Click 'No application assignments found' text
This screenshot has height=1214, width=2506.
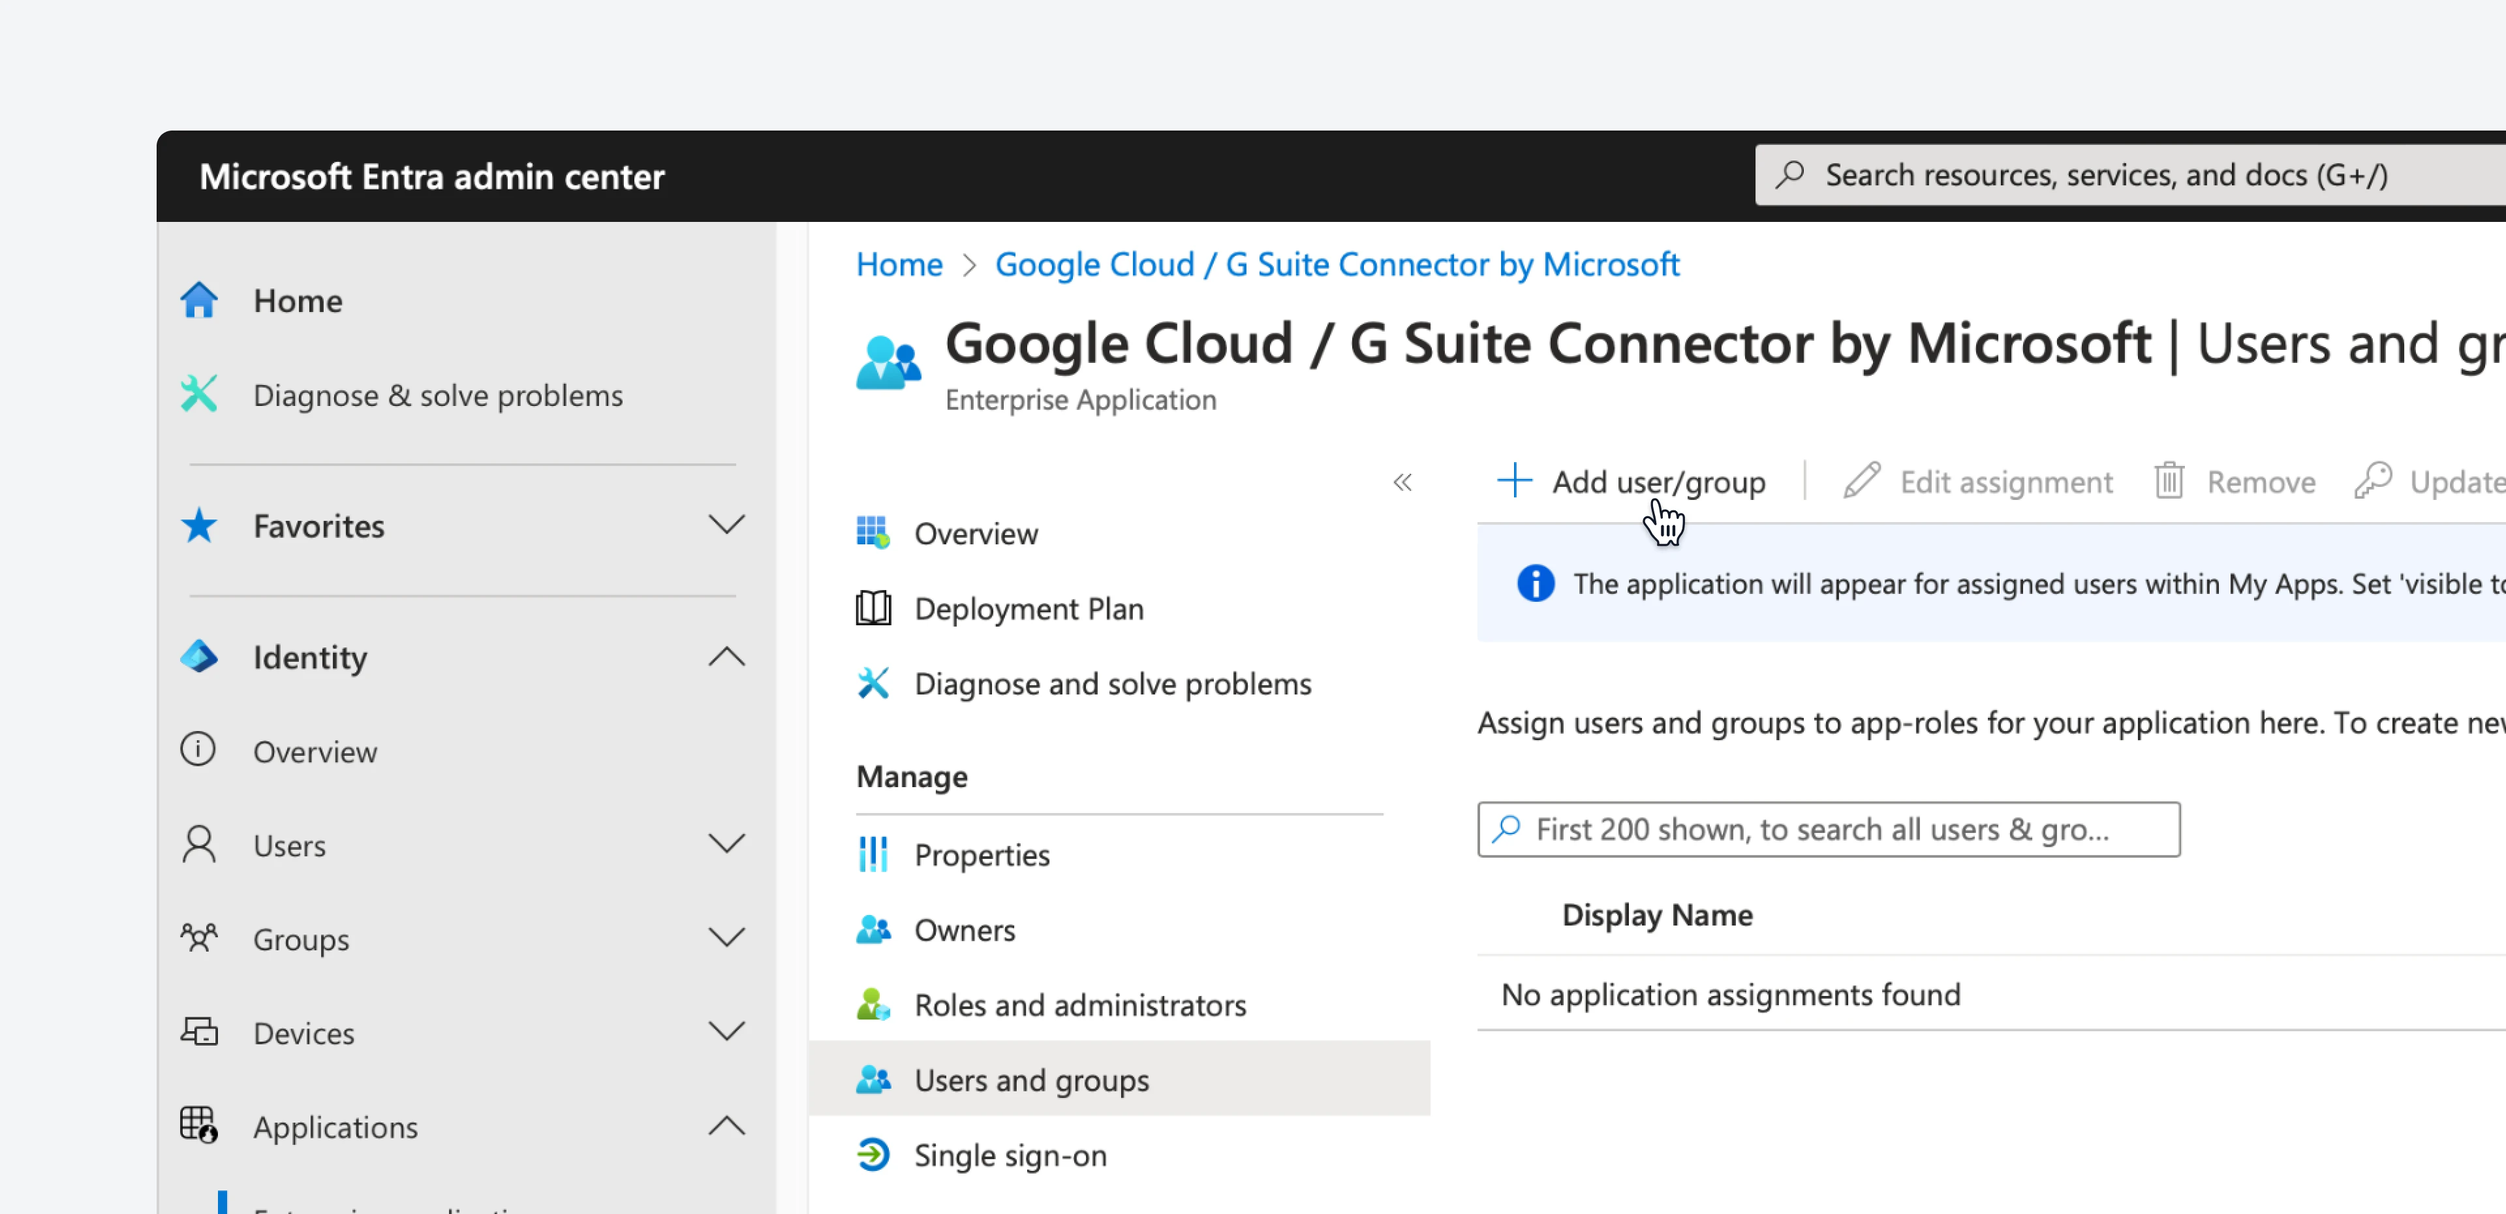(x=1731, y=994)
